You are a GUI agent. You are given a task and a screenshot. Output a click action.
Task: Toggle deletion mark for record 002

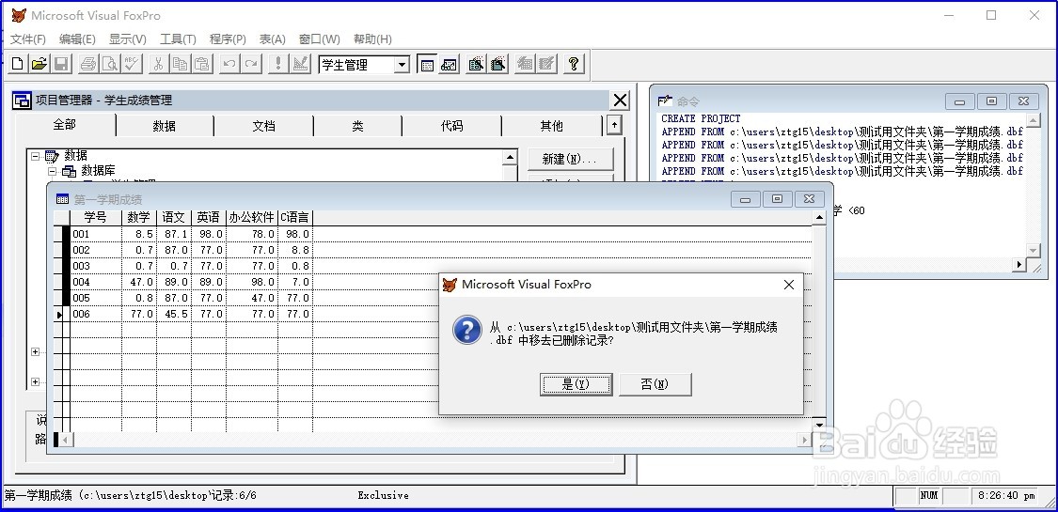coord(66,250)
